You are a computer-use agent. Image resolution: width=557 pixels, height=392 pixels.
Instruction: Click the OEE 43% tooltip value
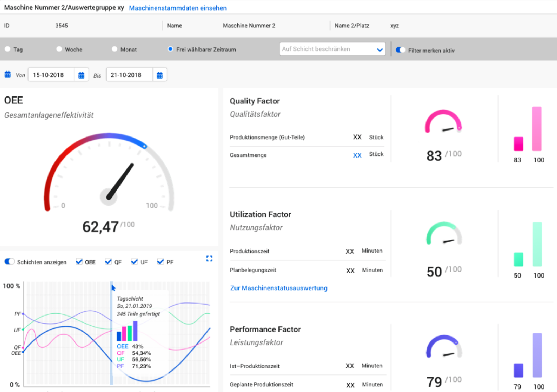point(138,346)
